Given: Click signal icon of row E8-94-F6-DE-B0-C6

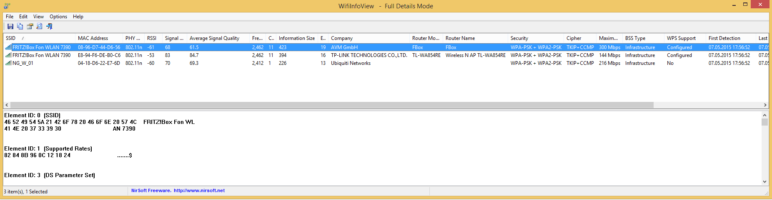Looking at the screenshot, I should (8, 55).
